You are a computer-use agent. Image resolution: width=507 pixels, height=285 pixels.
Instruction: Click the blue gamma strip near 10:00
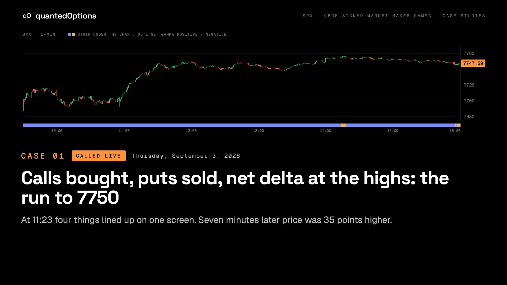57,125
